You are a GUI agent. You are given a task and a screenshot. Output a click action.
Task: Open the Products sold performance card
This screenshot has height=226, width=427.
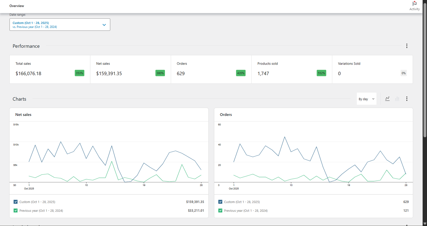click(292, 69)
